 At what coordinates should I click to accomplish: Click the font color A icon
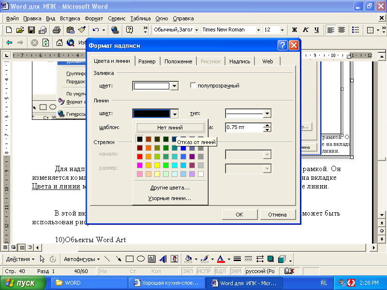click(221, 259)
